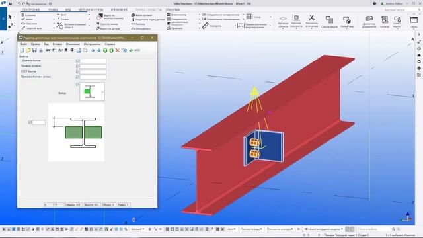This screenshot has width=423, height=238.
Task: Toggle the Диаметр болтов checkbox
Action: click(78, 61)
